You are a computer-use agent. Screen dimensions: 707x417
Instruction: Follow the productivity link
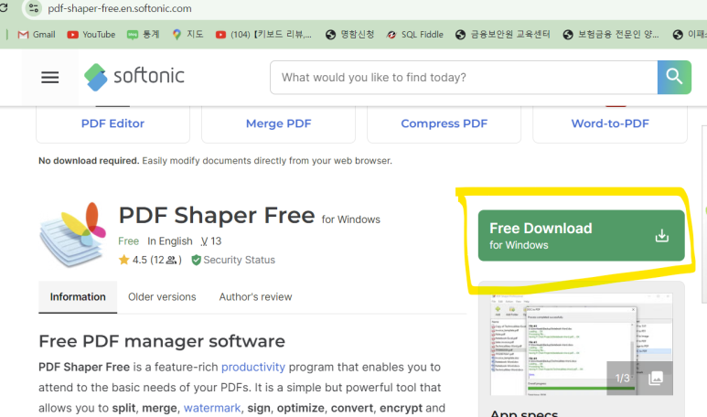click(253, 367)
